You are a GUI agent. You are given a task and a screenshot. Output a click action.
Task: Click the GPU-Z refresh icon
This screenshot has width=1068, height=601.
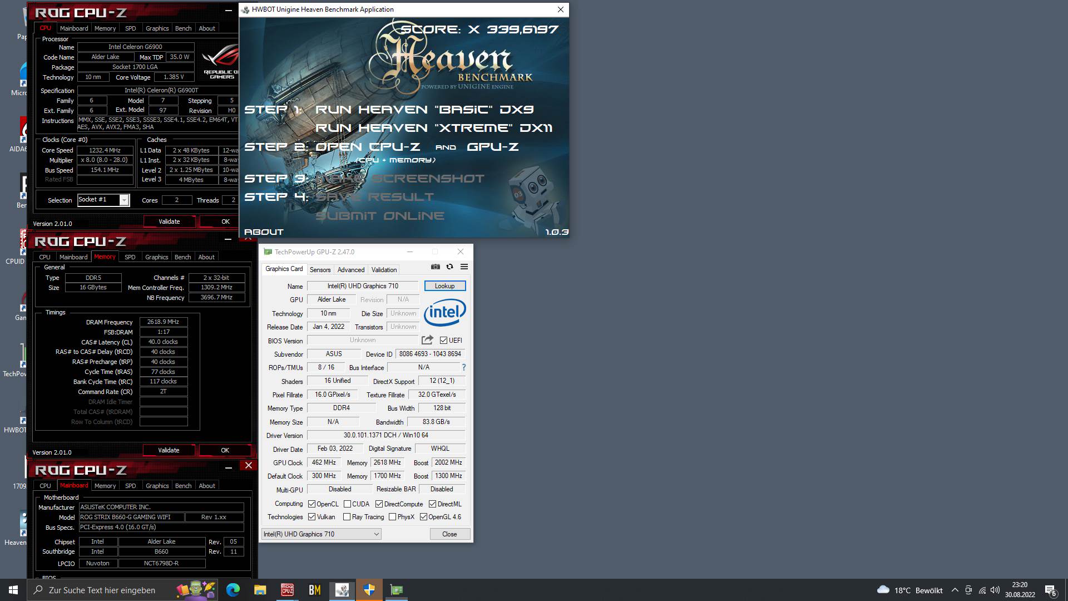click(x=449, y=267)
